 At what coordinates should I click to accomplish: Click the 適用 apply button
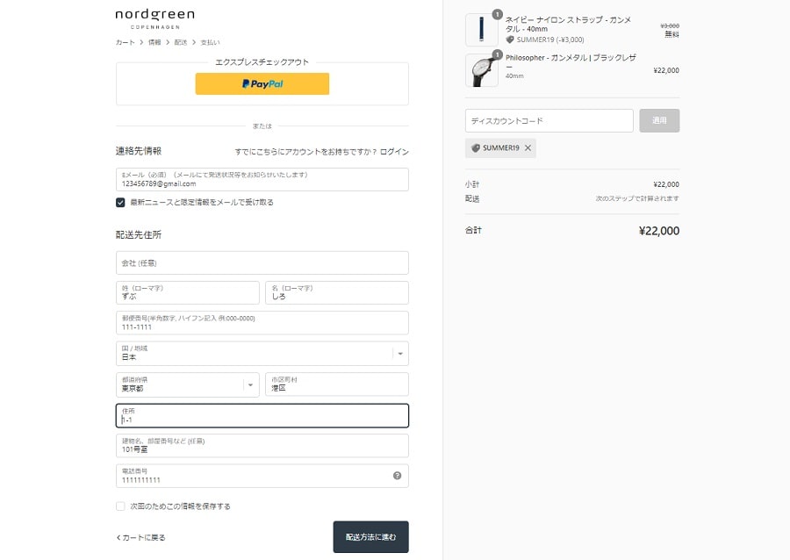pos(659,121)
